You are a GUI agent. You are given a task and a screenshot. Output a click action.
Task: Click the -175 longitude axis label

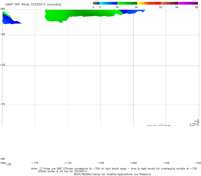point(35,163)
